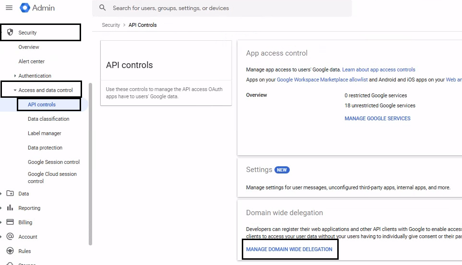This screenshot has width=462, height=265.
Task: Open the Authentication section
Action: tap(35, 76)
